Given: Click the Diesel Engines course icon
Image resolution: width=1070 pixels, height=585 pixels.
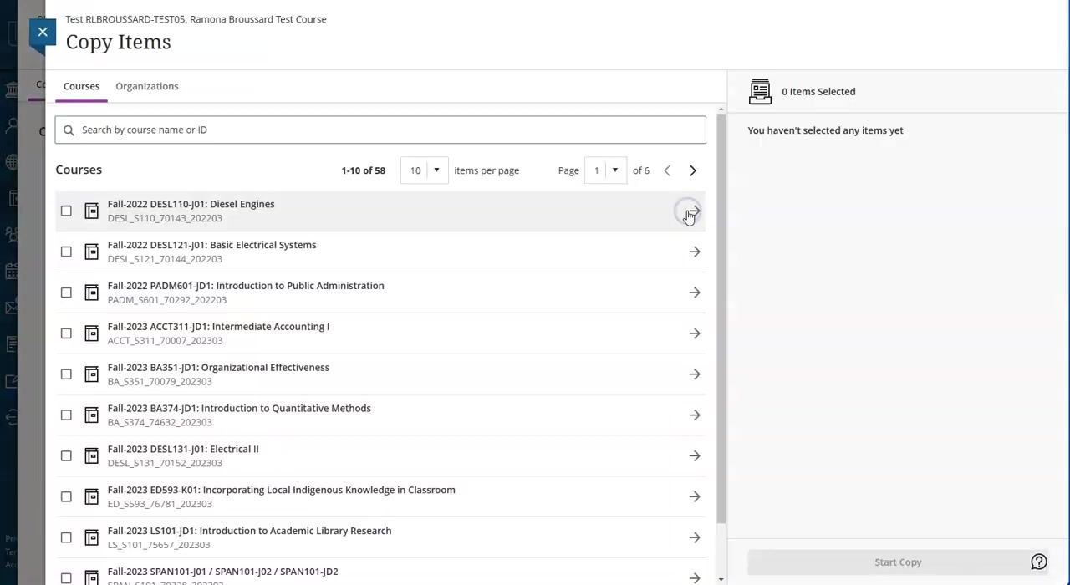Looking at the screenshot, I should 92,211.
